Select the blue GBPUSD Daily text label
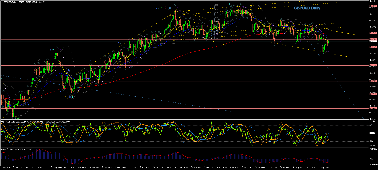The image size is (378, 170). tap(307, 8)
